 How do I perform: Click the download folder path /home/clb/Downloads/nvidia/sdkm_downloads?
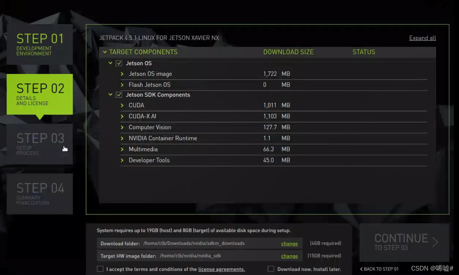point(194,243)
